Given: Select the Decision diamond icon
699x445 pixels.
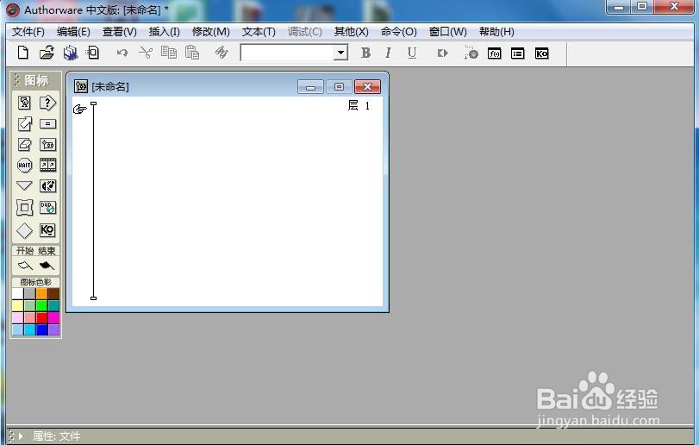Looking at the screenshot, I should click(x=24, y=230).
